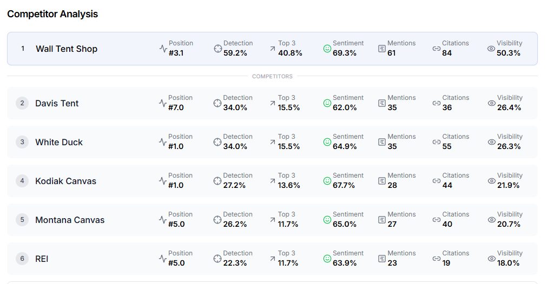
Task: Click rank badge number 5
Action: pyautogui.click(x=22, y=220)
